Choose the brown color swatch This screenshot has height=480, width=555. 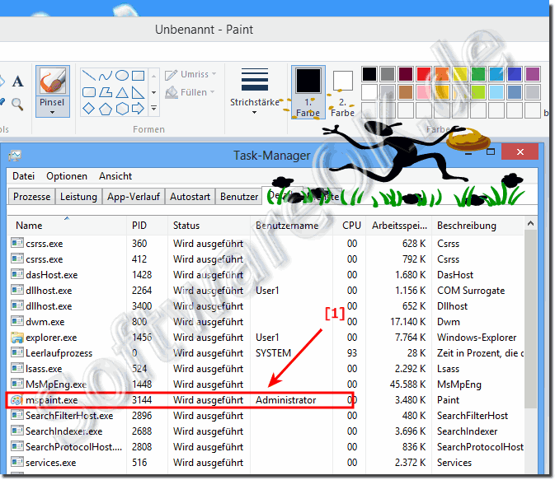pos(406,92)
